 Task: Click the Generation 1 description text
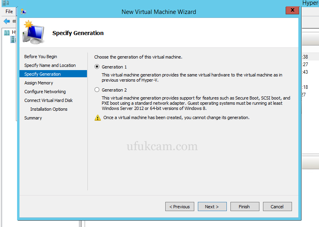192,78
